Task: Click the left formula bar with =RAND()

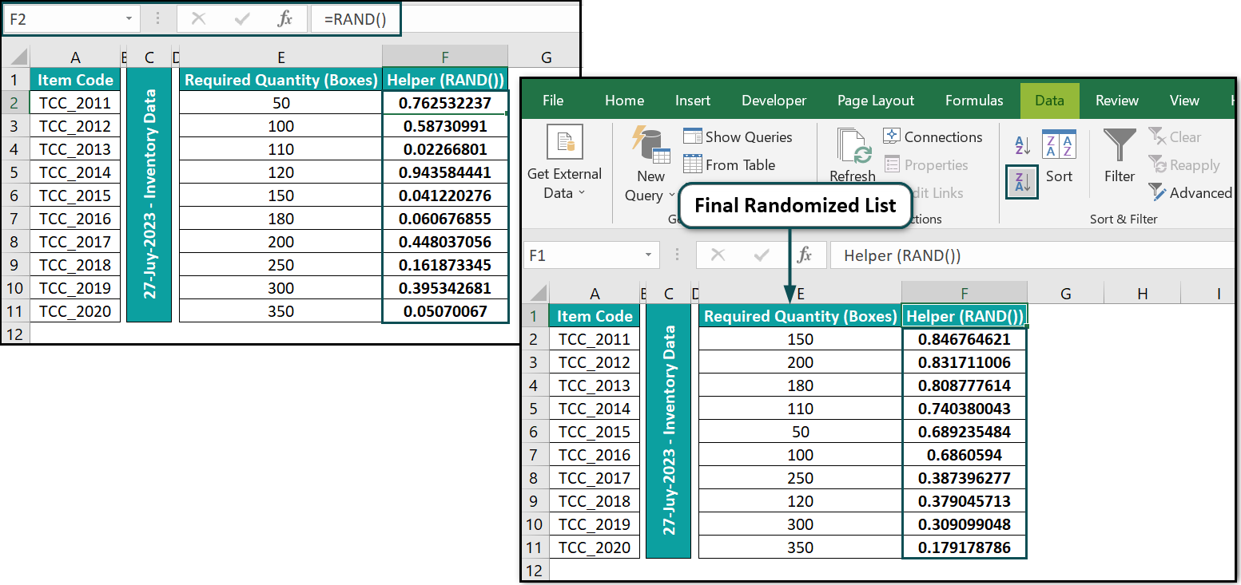Action: [443, 19]
